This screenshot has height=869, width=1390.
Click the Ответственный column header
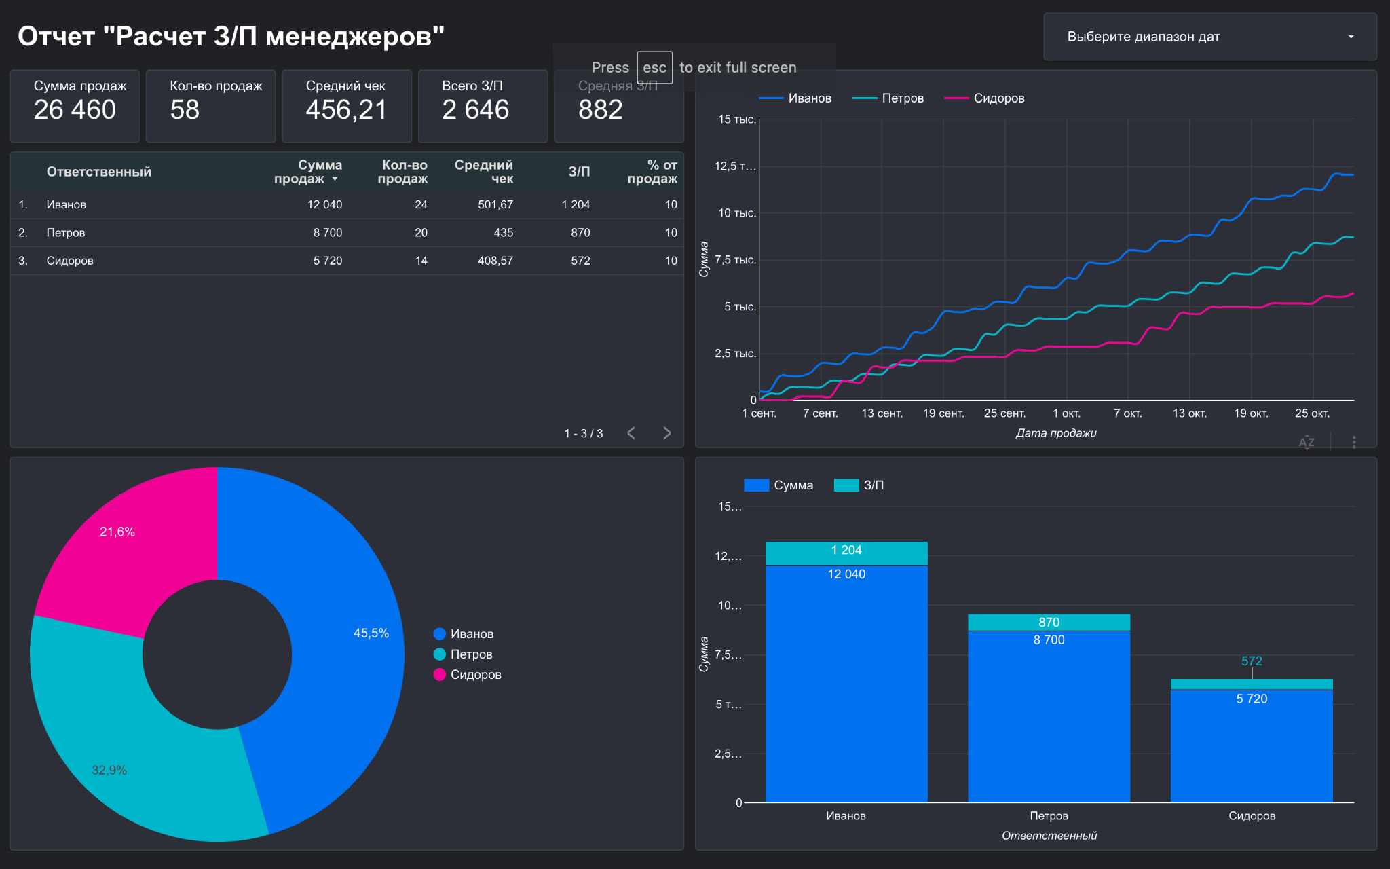tap(99, 172)
